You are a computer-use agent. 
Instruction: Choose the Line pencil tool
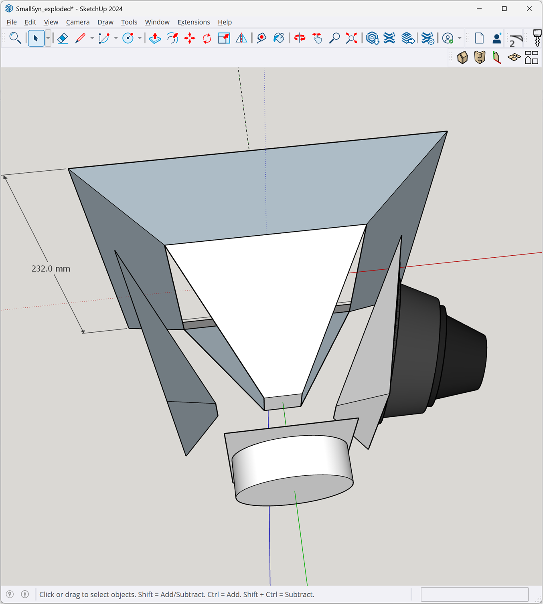tap(80, 38)
